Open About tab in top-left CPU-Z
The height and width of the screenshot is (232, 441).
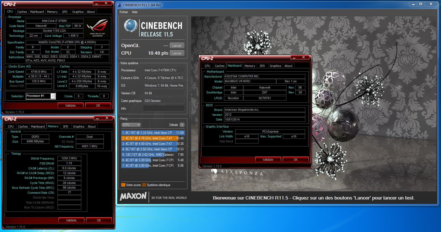(x=91, y=12)
